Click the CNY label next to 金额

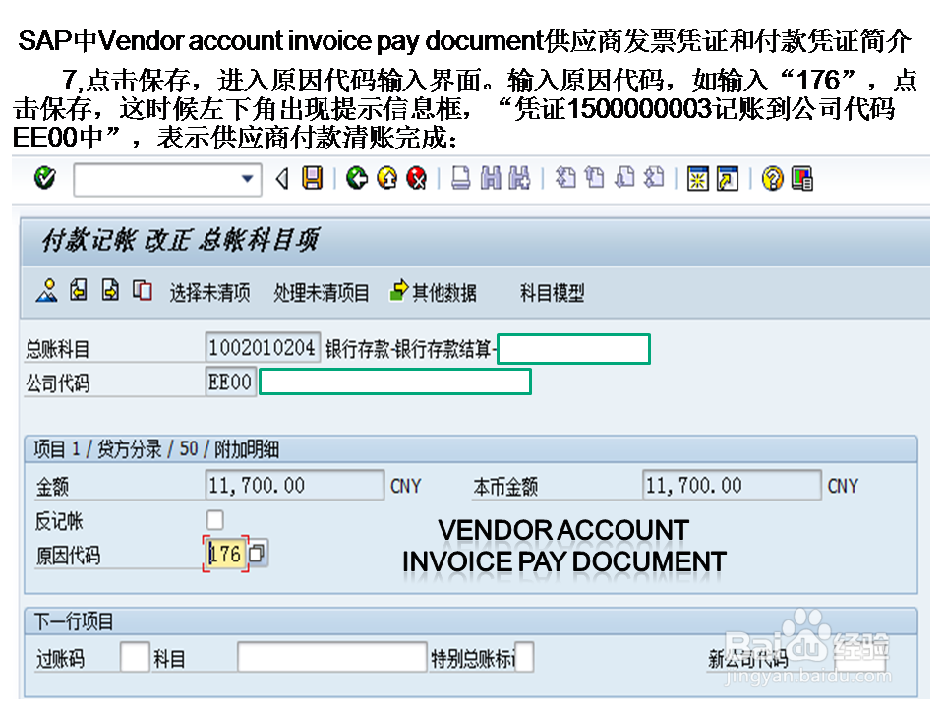(406, 486)
